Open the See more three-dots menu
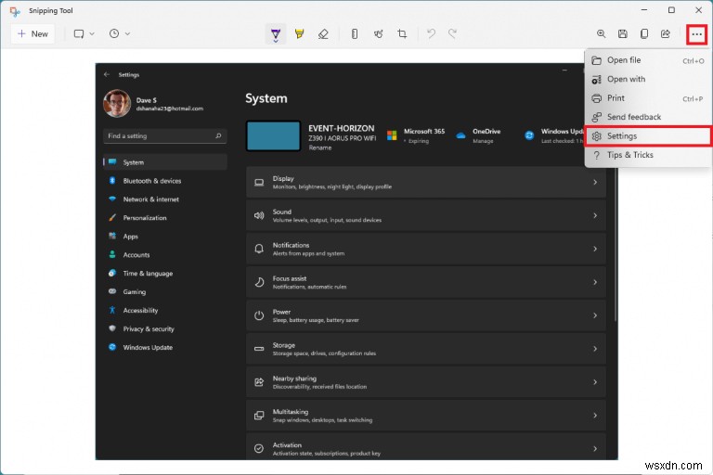 point(696,34)
